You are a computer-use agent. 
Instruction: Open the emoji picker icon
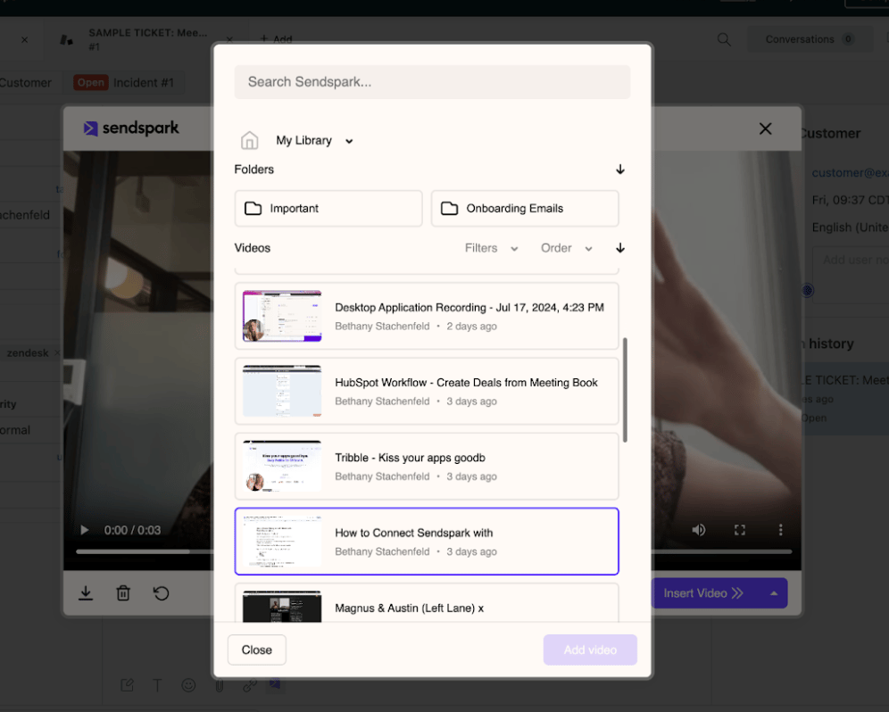tap(189, 685)
